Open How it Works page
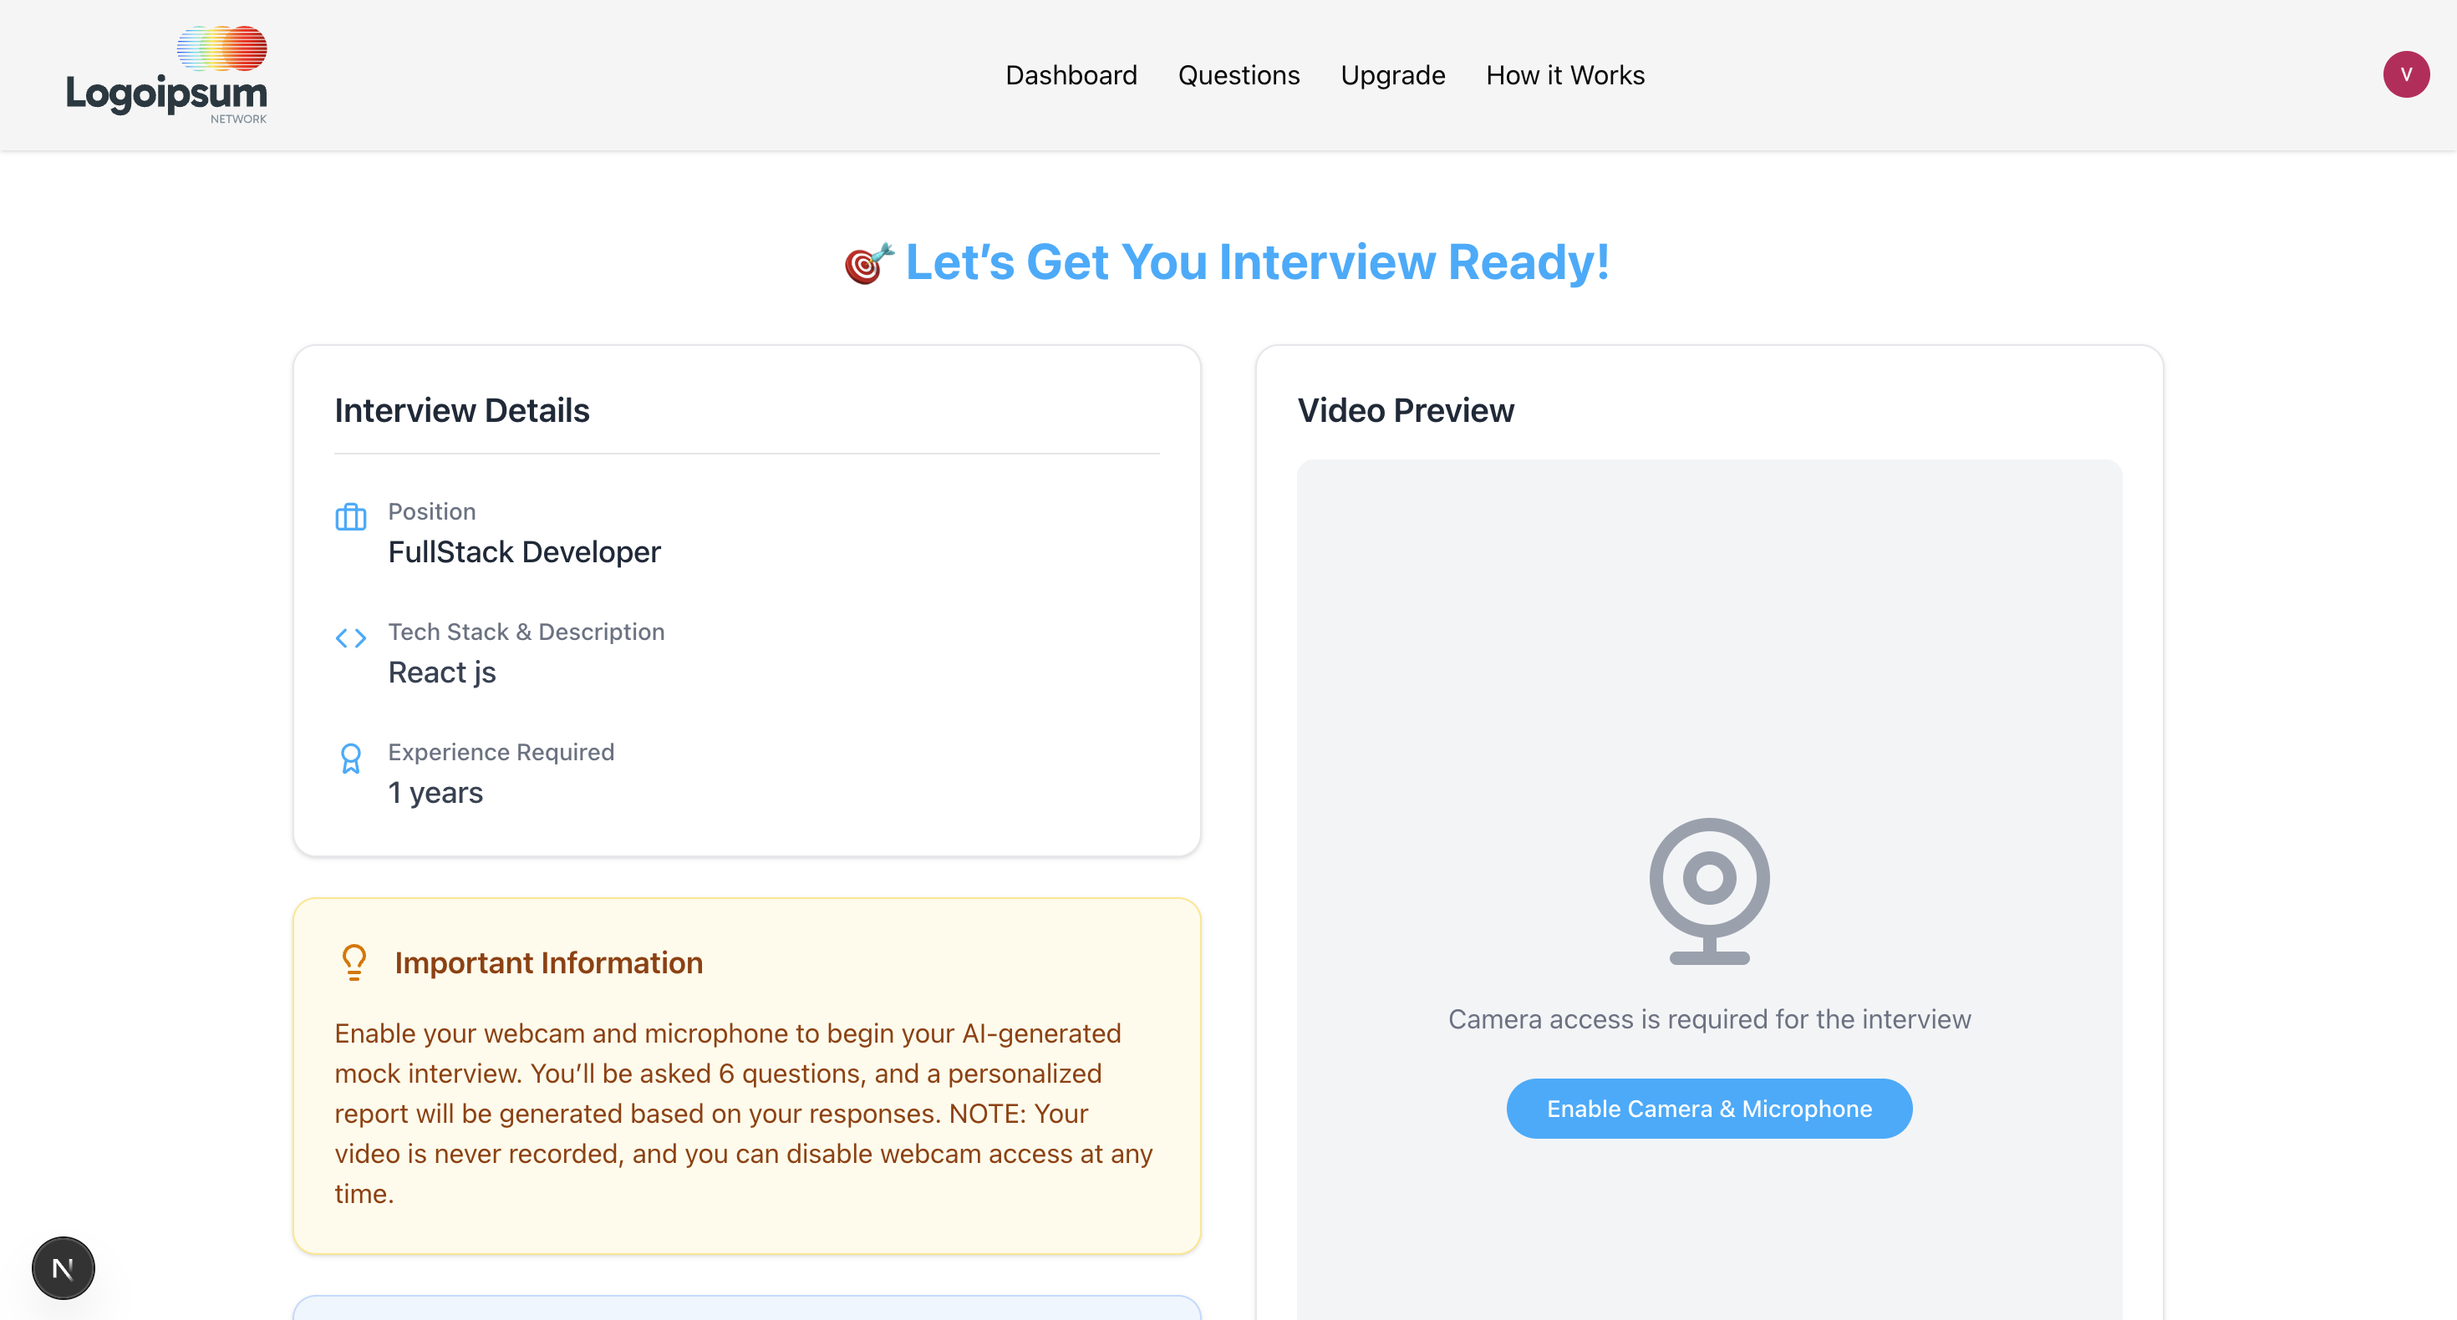Image resolution: width=2457 pixels, height=1320 pixels. click(x=1565, y=75)
